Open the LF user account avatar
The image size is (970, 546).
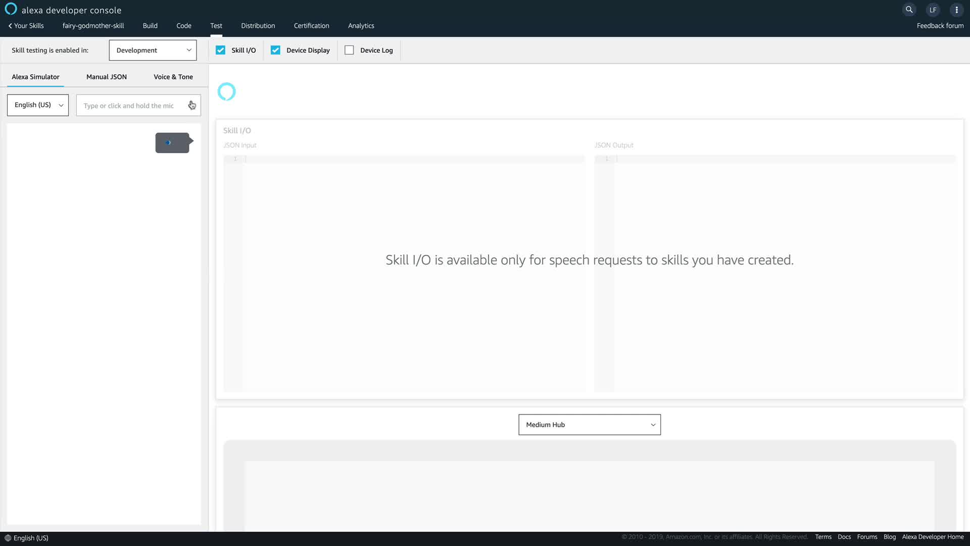click(933, 10)
